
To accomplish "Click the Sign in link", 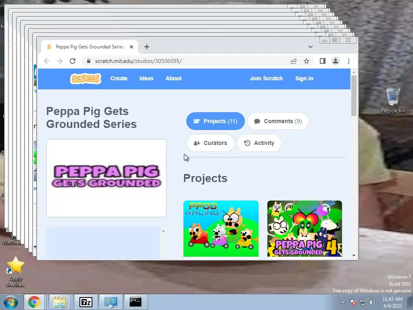I will (304, 79).
